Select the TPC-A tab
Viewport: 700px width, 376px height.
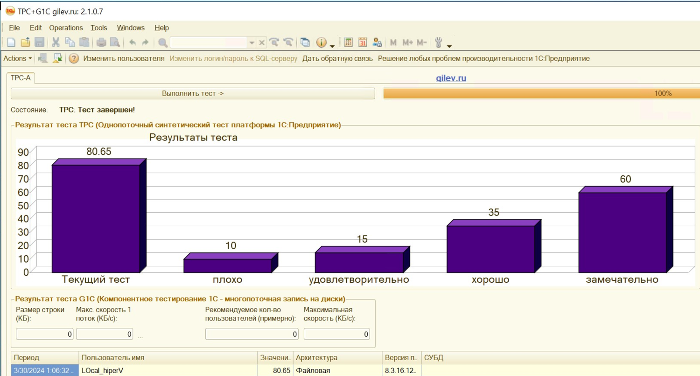21,78
